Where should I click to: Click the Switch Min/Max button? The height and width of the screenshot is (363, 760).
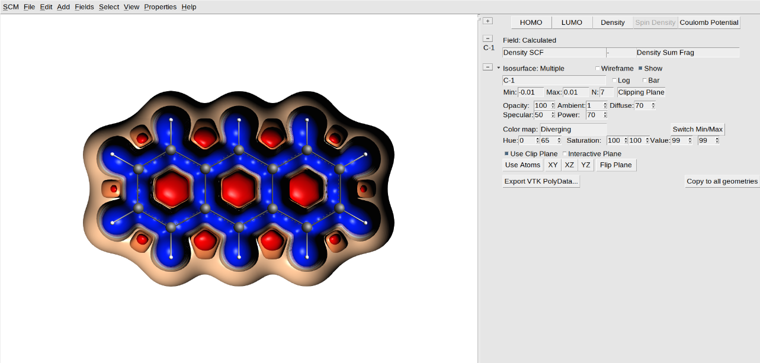[697, 129]
